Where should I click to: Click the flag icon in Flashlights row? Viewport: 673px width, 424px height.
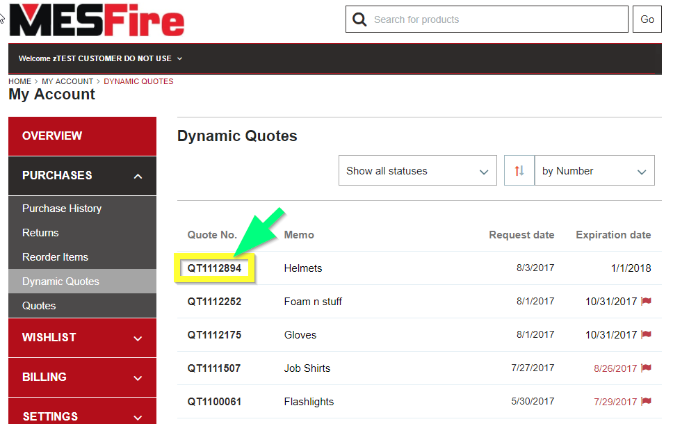646,401
